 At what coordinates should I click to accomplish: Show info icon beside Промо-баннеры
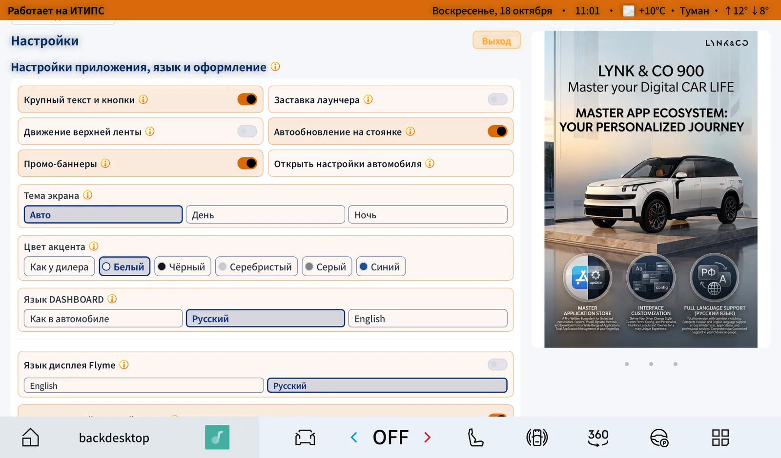click(x=105, y=164)
